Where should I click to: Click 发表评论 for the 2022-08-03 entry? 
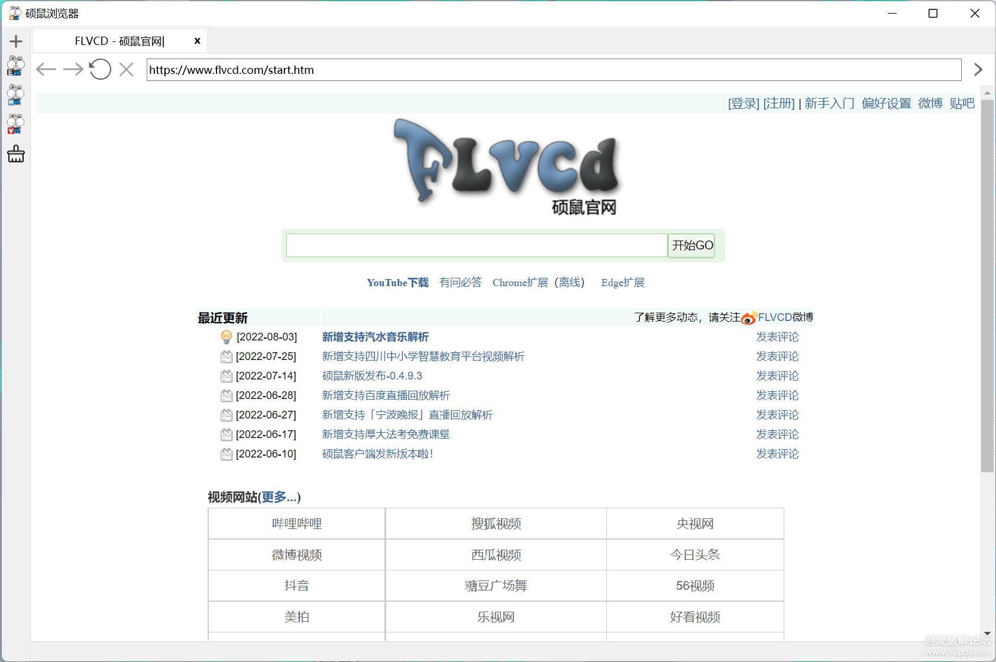tap(778, 337)
